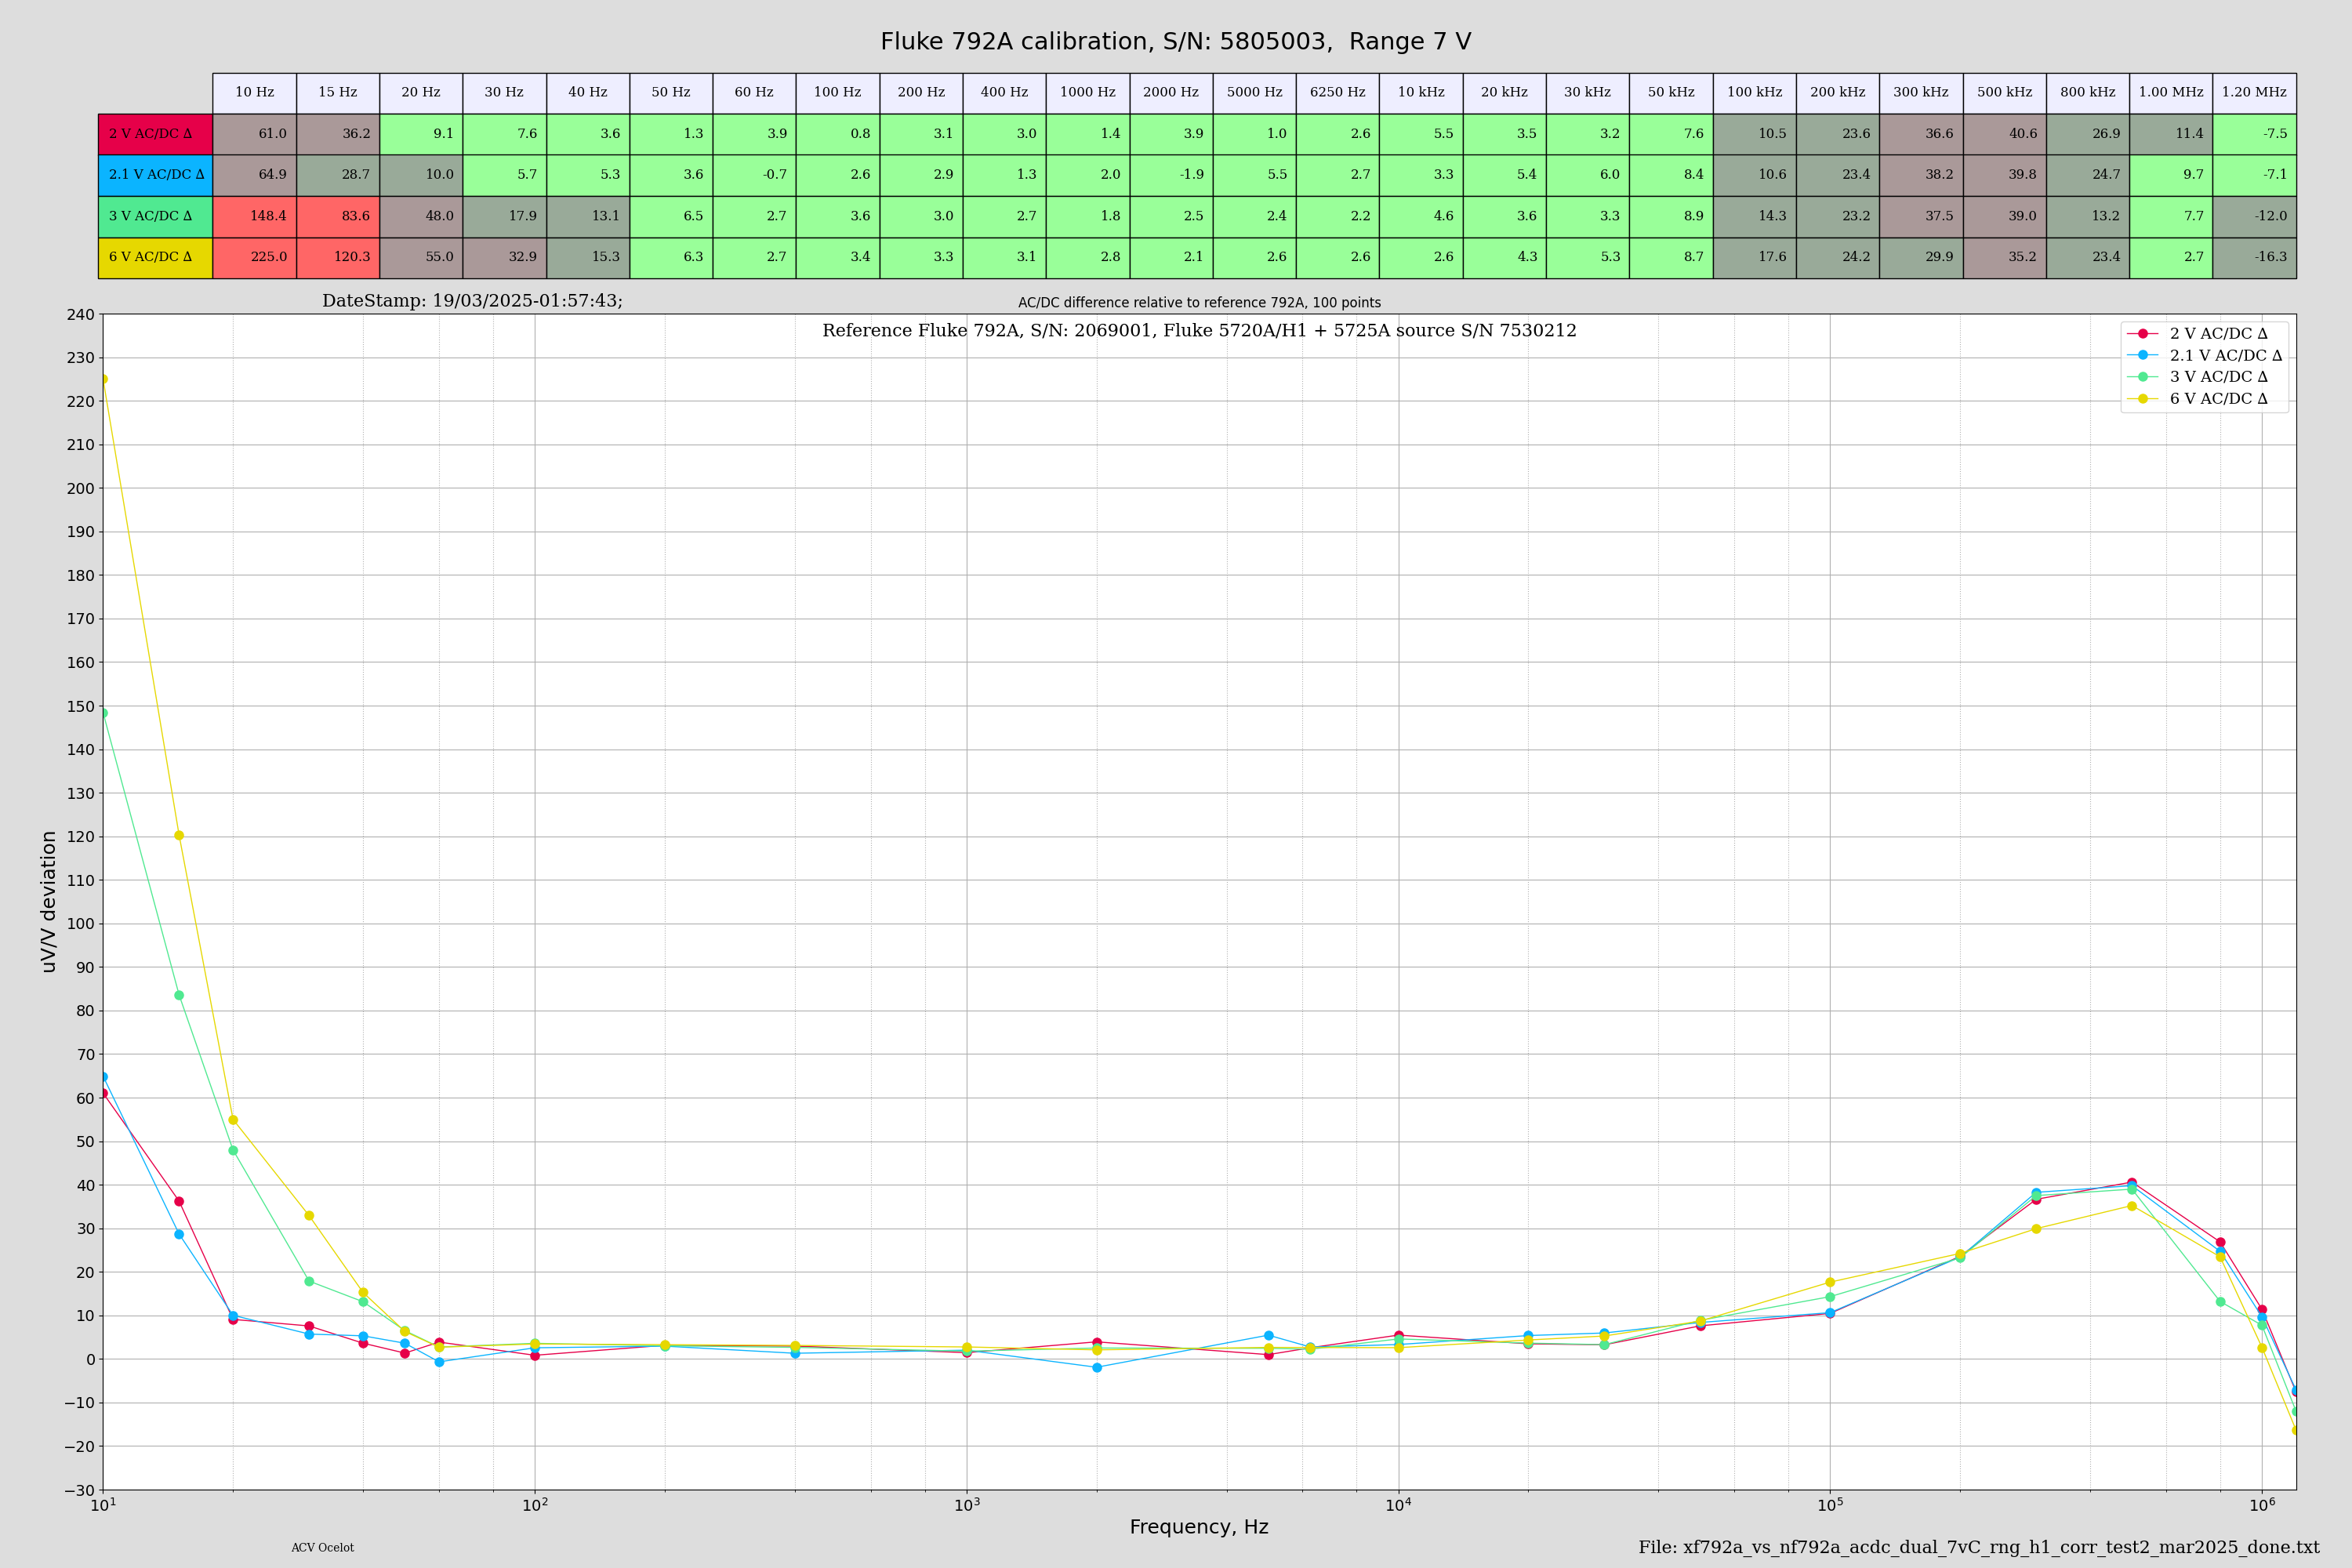Click the yellow 6 V data point at 30 Hz
2352x1568 pixels.
(x=309, y=1216)
